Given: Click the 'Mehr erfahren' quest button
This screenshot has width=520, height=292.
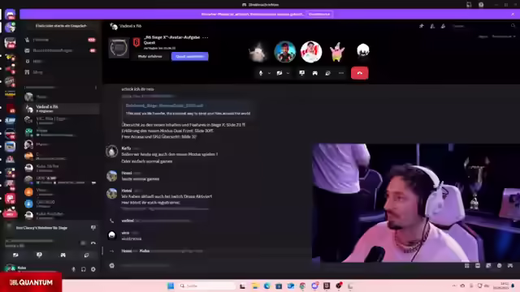Looking at the screenshot, I should pyautogui.click(x=149, y=57).
